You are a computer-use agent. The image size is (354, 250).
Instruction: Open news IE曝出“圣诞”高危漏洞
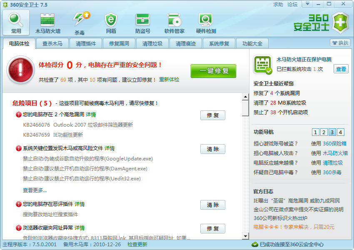[x=297, y=201]
